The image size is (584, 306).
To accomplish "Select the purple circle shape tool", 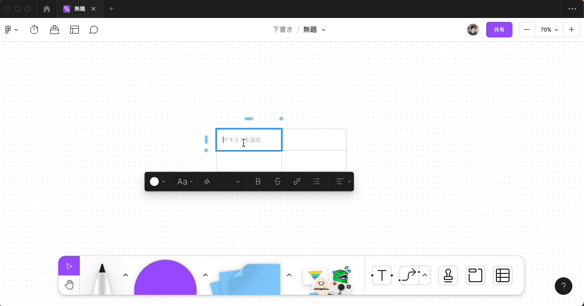I will [165, 277].
